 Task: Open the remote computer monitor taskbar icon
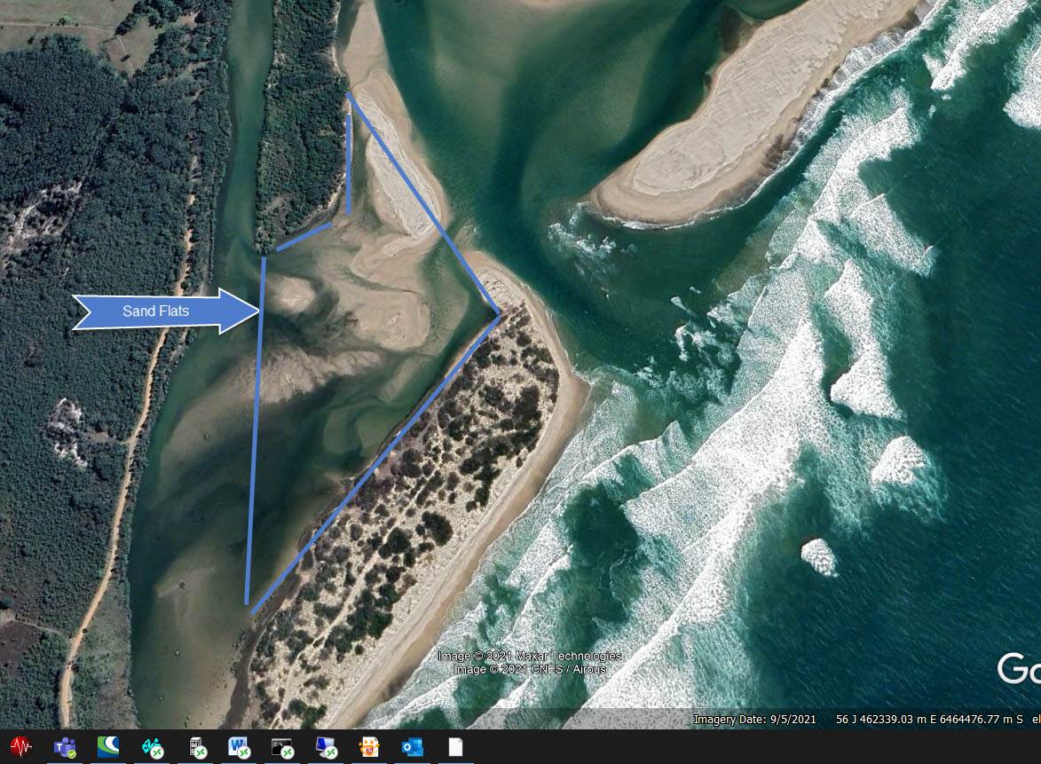click(326, 747)
